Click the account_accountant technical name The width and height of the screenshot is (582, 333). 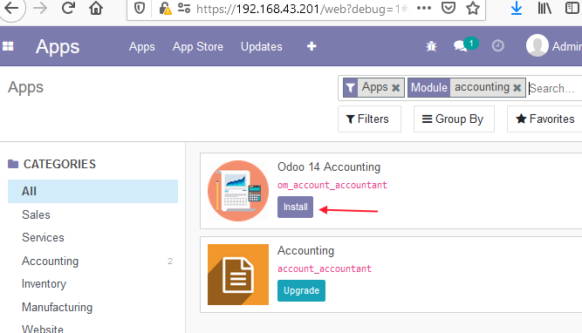click(325, 268)
